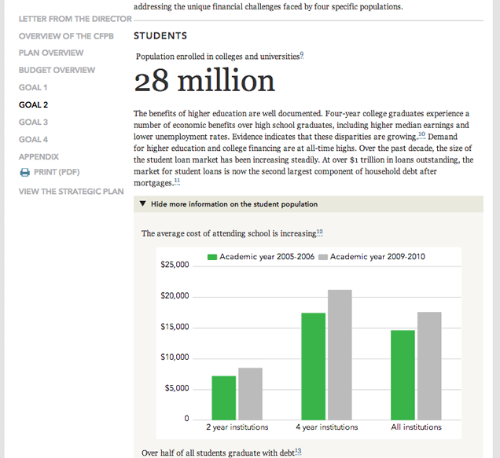Select Goal 1 in sidebar
The width and height of the screenshot is (500, 458).
pos(33,87)
